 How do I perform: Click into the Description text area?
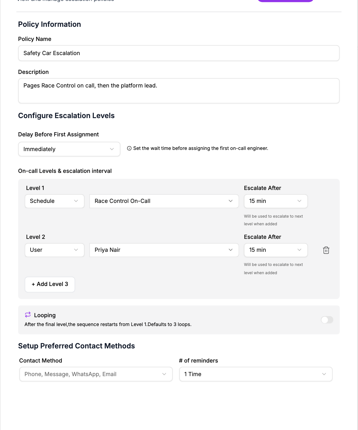pyautogui.click(x=179, y=91)
